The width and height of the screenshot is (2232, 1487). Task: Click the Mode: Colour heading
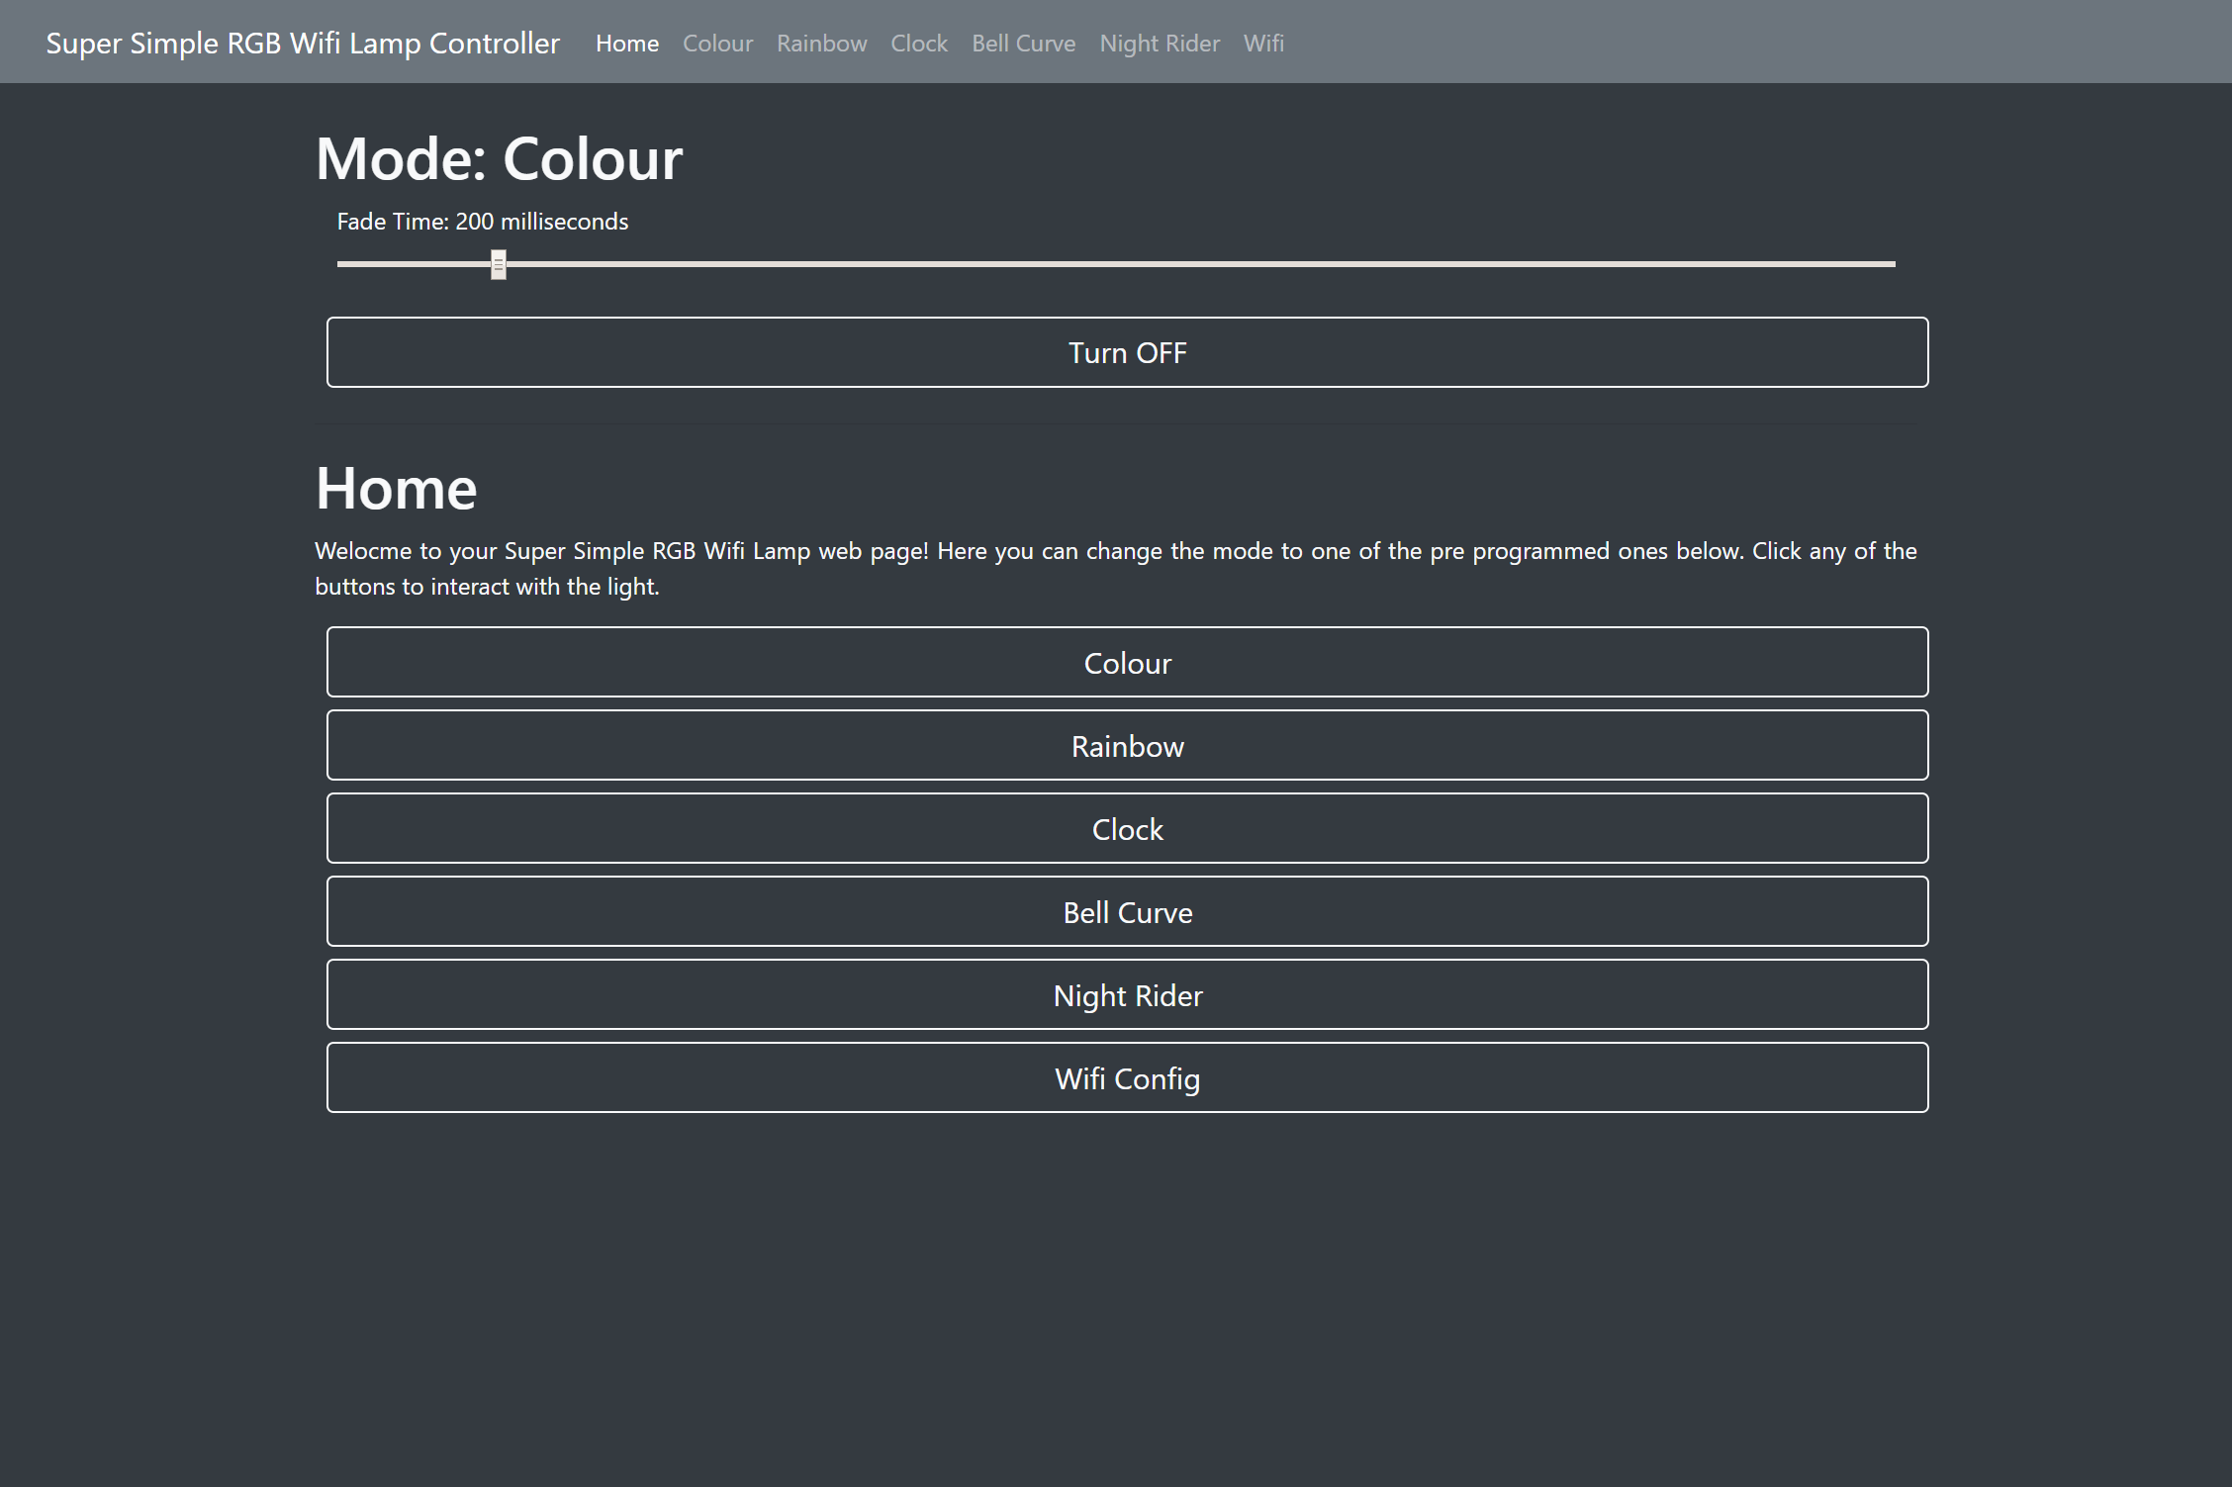tap(499, 158)
